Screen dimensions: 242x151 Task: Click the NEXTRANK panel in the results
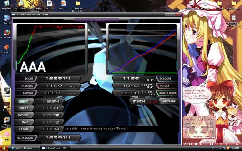(x=169, y=101)
